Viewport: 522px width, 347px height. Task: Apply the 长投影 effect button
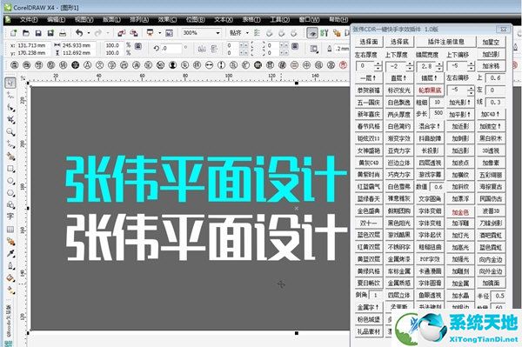coord(430,150)
